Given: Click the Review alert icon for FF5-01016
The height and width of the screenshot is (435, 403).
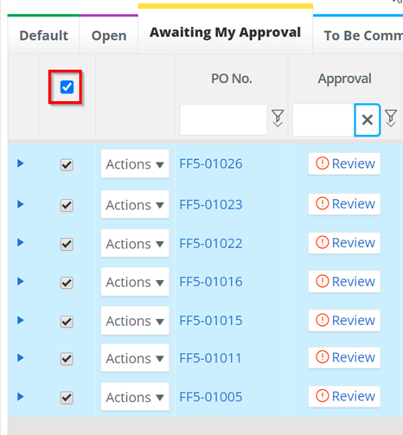Looking at the screenshot, I should coord(322,281).
